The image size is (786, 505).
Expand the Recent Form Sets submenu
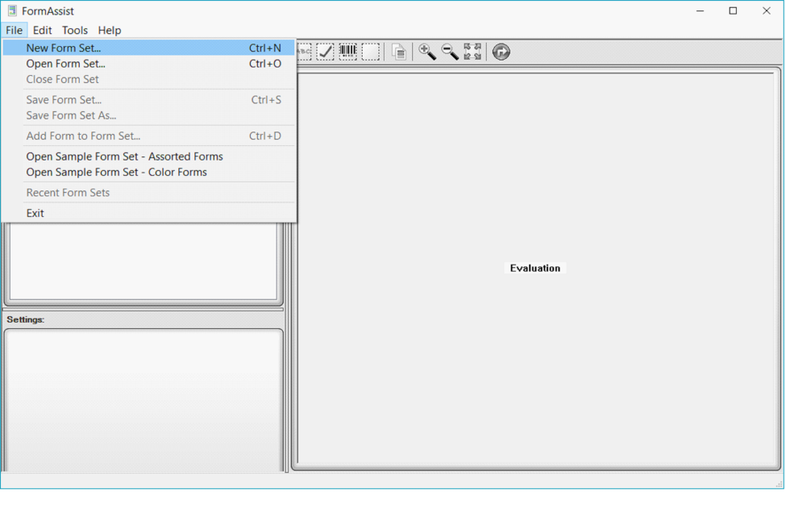[x=68, y=192]
